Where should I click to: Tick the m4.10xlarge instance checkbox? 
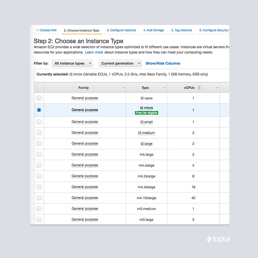tap(39, 198)
